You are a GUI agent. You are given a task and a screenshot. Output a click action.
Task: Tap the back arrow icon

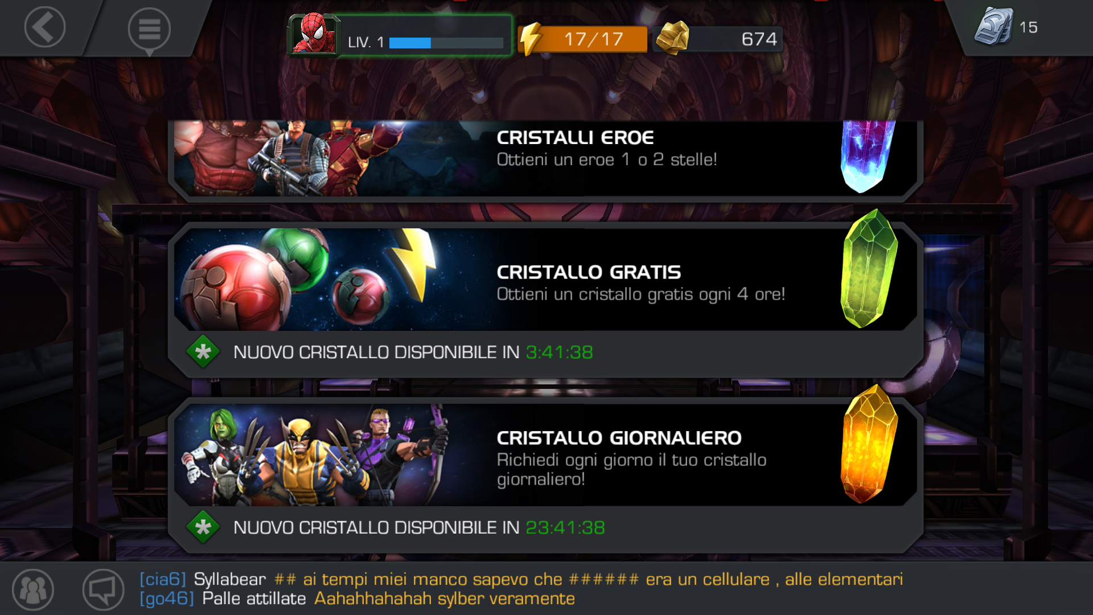pos(44,27)
